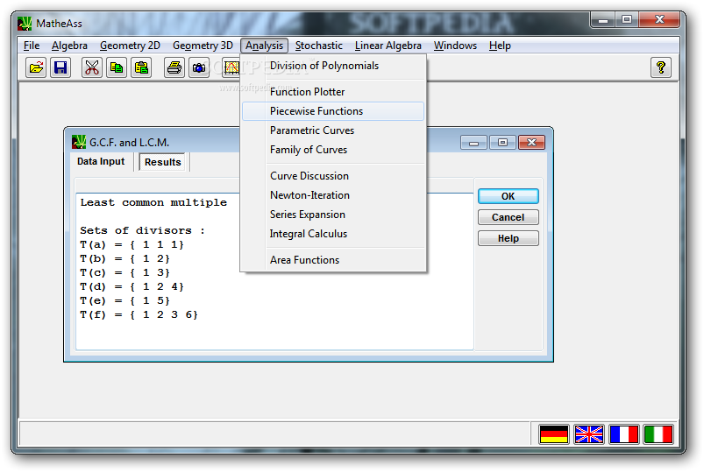
Task: Click the Copy toolbar icon
Action: tap(117, 67)
